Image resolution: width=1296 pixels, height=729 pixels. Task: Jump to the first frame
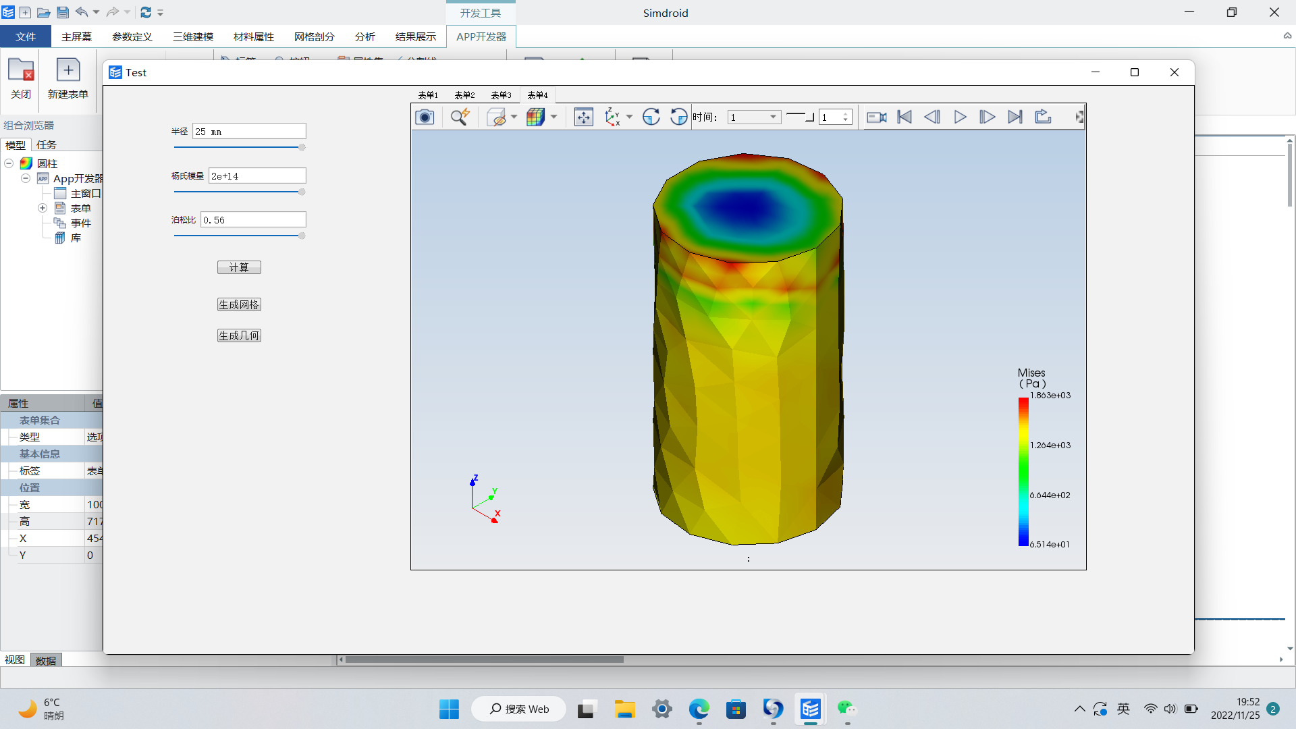tap(905, 117)
